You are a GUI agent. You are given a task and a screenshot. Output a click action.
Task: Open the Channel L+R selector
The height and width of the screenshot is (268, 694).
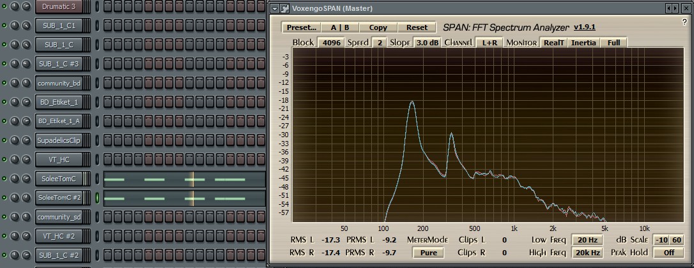point(490,43)
